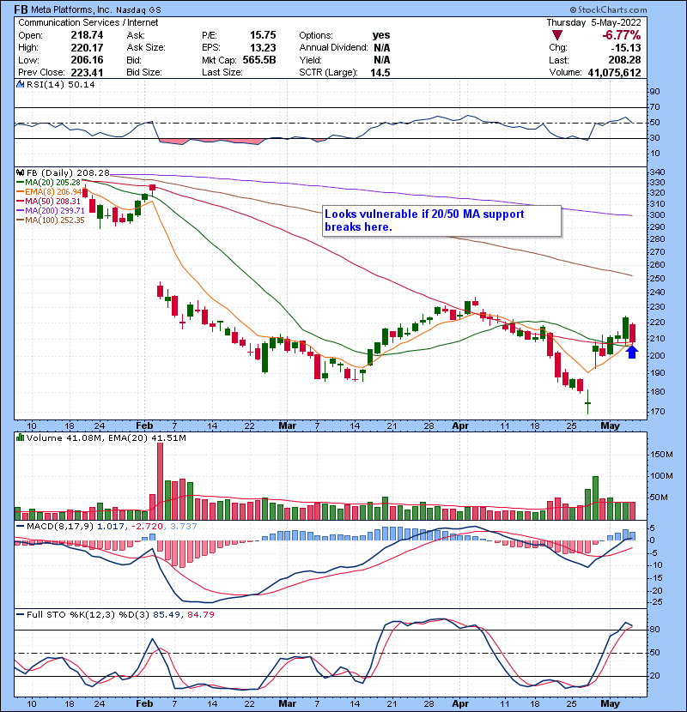Image resolution: width=687 pixels, height=712 pixels.
Task: Click the SCTR (Large) value 14.5
Action: [x=380, y=73]
